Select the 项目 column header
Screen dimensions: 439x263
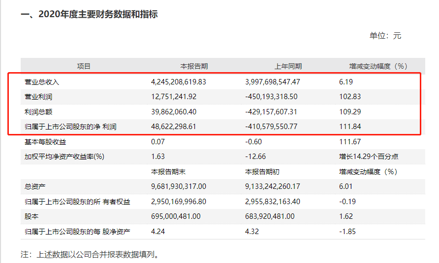pyautogui.click(x=84, y=66)
